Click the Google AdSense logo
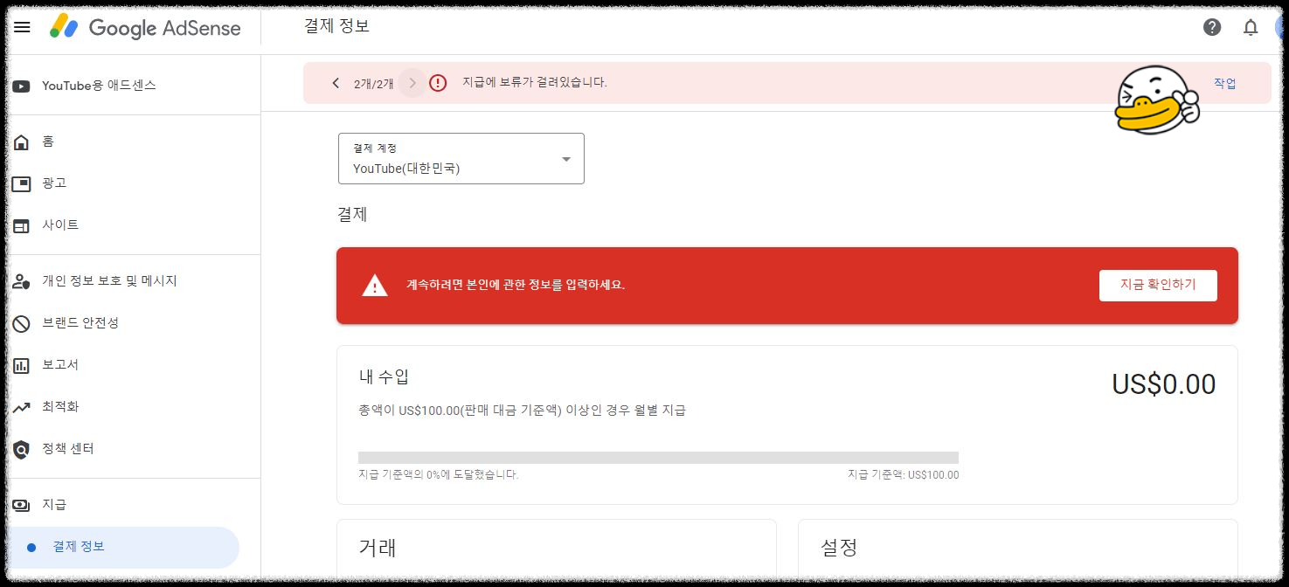The width and height of the screenshot is (1289, 587). tap(145, 27)
